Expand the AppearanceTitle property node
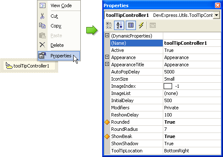The image size is (223, 157). 107,64
